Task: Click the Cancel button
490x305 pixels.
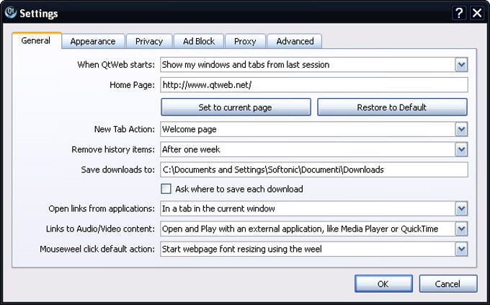Action: click(448, 283)
